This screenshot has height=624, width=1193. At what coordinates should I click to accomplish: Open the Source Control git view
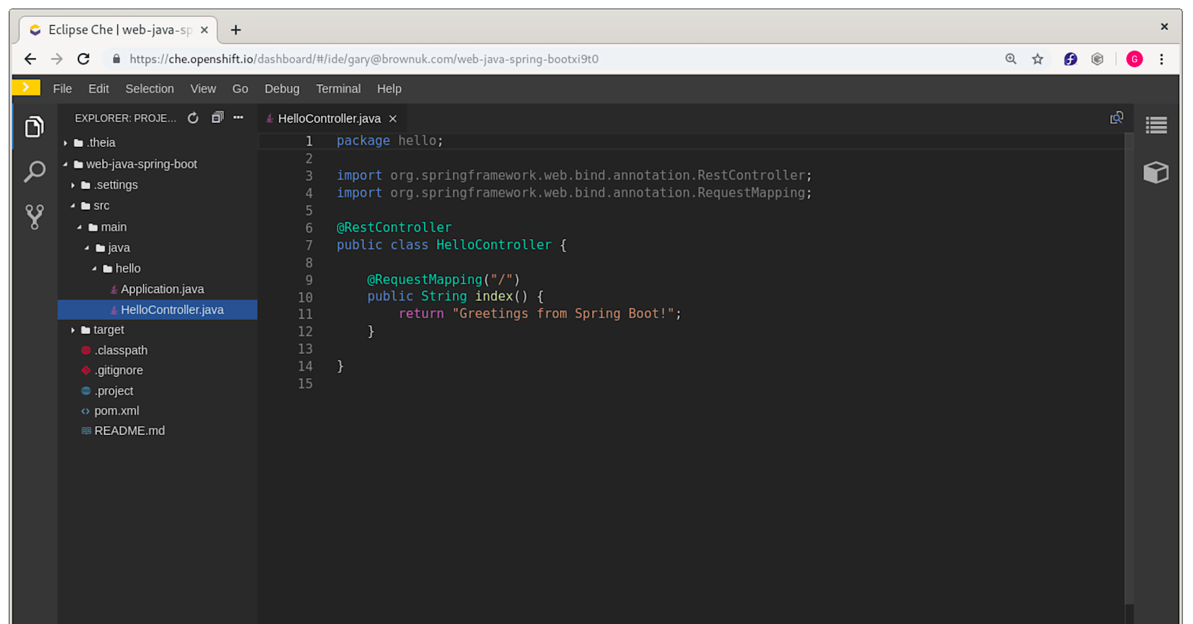[35, 217]
